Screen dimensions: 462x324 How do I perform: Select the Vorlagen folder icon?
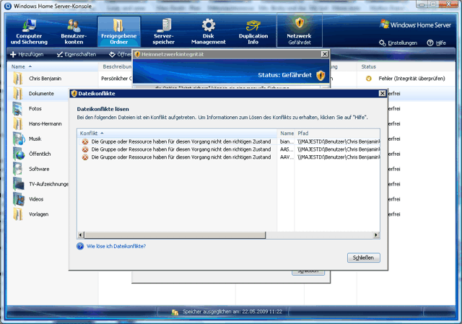point(17,214)
